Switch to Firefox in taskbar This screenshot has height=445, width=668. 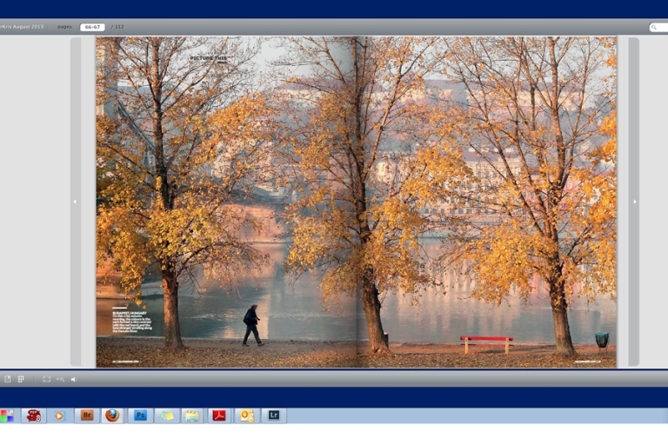click(112, 415)
